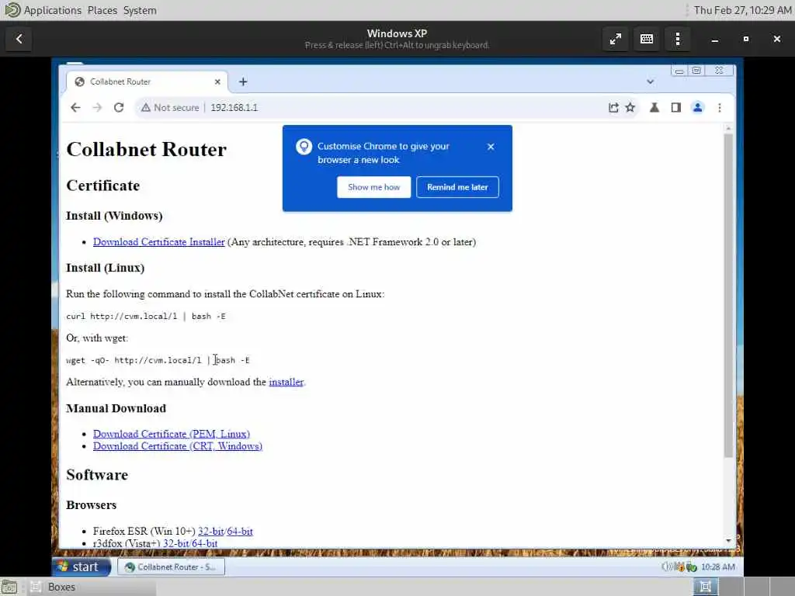The height and width of the screenshot is (596, 795).
Task: Go back from Windows XP Boxes view
Action: pos(19,39)
